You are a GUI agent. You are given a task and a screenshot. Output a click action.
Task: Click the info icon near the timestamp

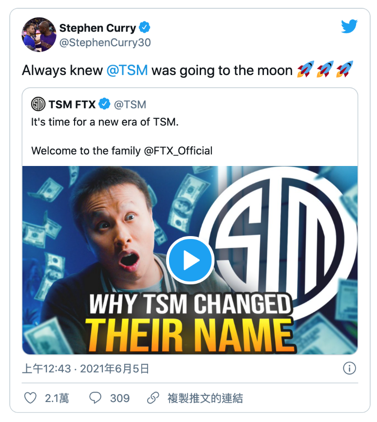point(349,369)
